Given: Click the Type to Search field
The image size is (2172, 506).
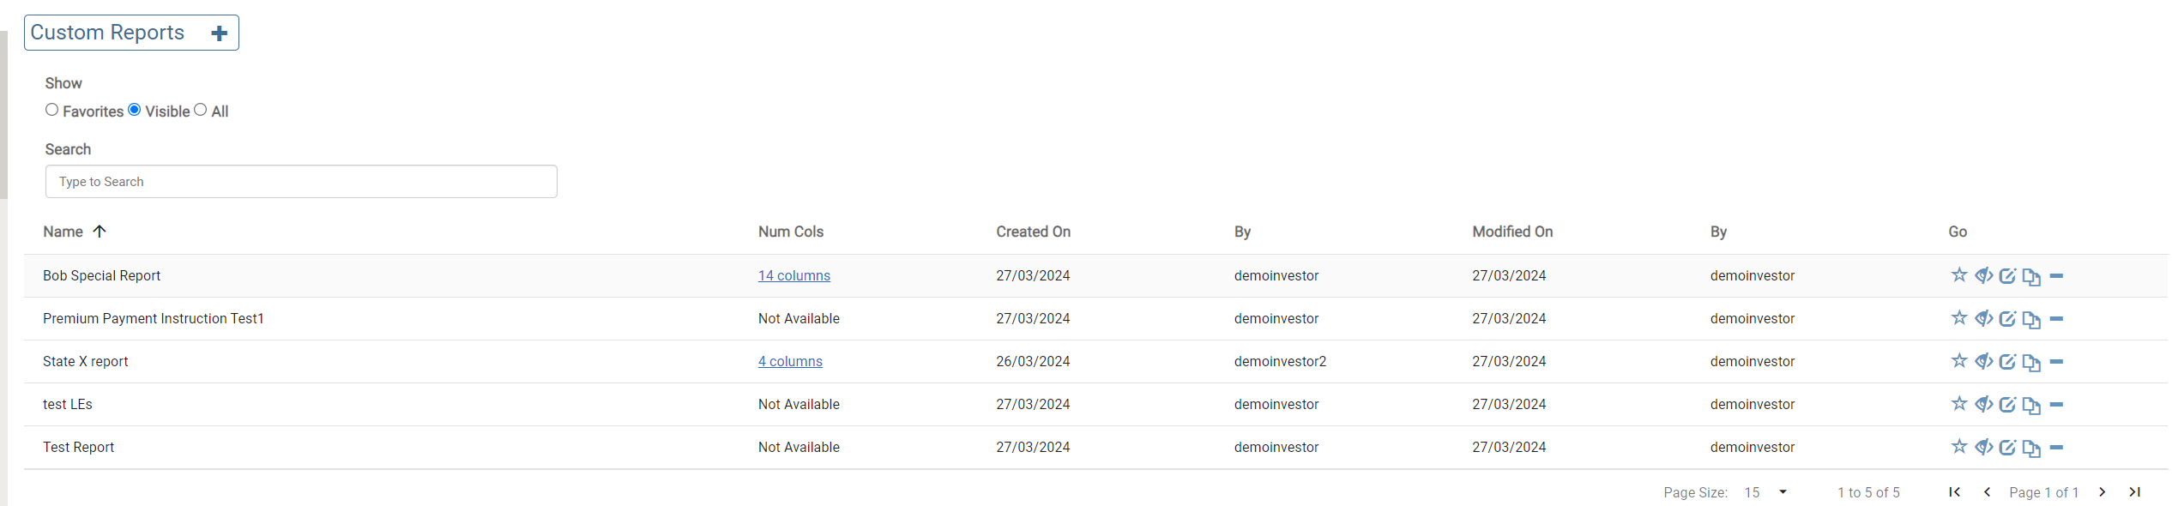Looking at the screenshot, I should pyautogui.click(x=301, y=182).
